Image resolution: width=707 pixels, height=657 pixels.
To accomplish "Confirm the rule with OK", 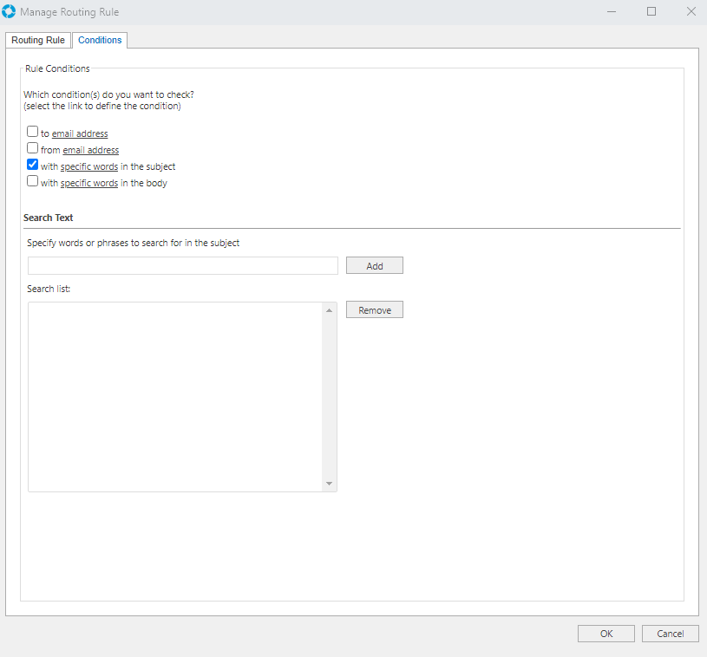I will [x=606, y=634].
